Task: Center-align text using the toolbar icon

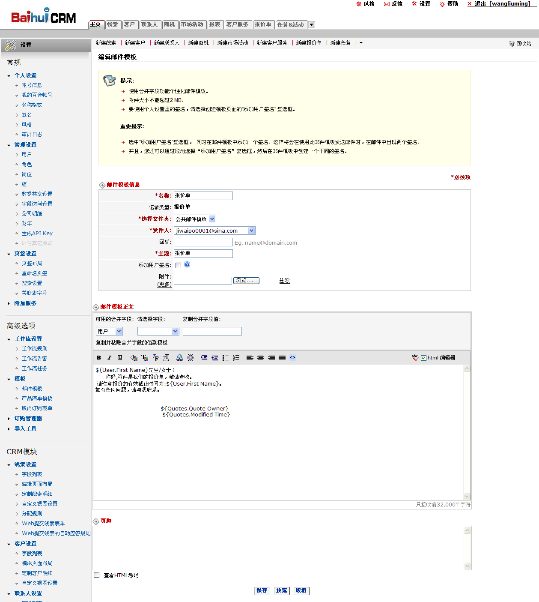Action: point(261,358)
